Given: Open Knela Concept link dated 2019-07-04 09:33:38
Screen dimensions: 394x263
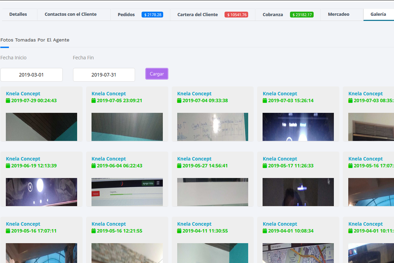Looking at the screenshot, I should (194, 94).
